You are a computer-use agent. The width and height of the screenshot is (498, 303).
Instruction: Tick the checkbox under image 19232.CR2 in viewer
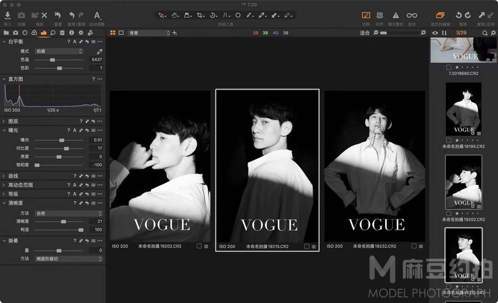[414, 246]
